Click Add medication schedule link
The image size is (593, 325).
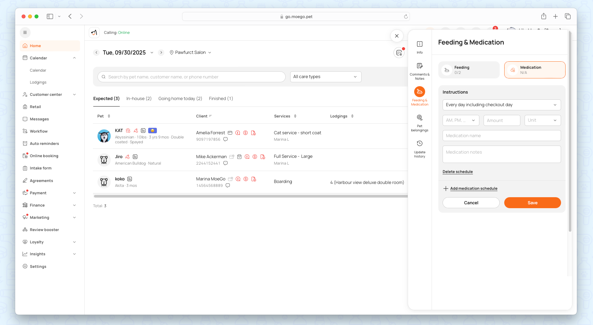(x=474, y=188)
